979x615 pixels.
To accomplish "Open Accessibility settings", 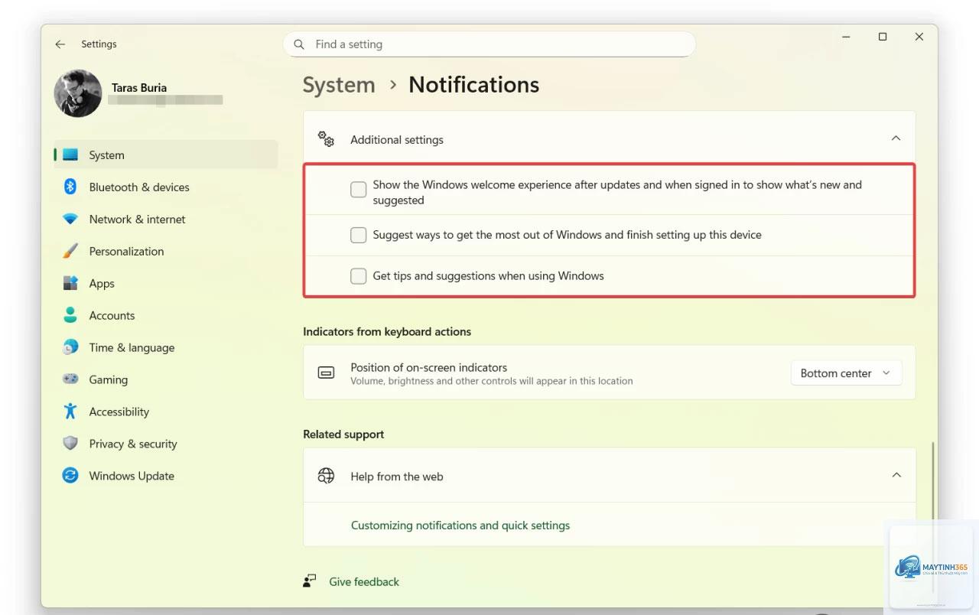I will click(166, 412).
